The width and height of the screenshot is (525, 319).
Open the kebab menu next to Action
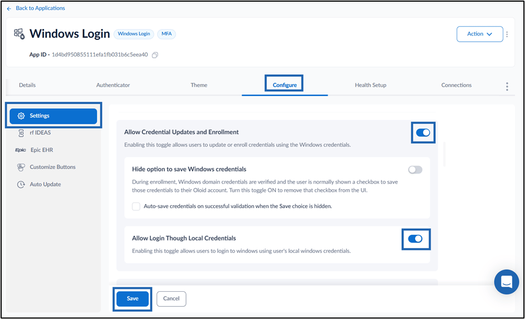point(507,34)
